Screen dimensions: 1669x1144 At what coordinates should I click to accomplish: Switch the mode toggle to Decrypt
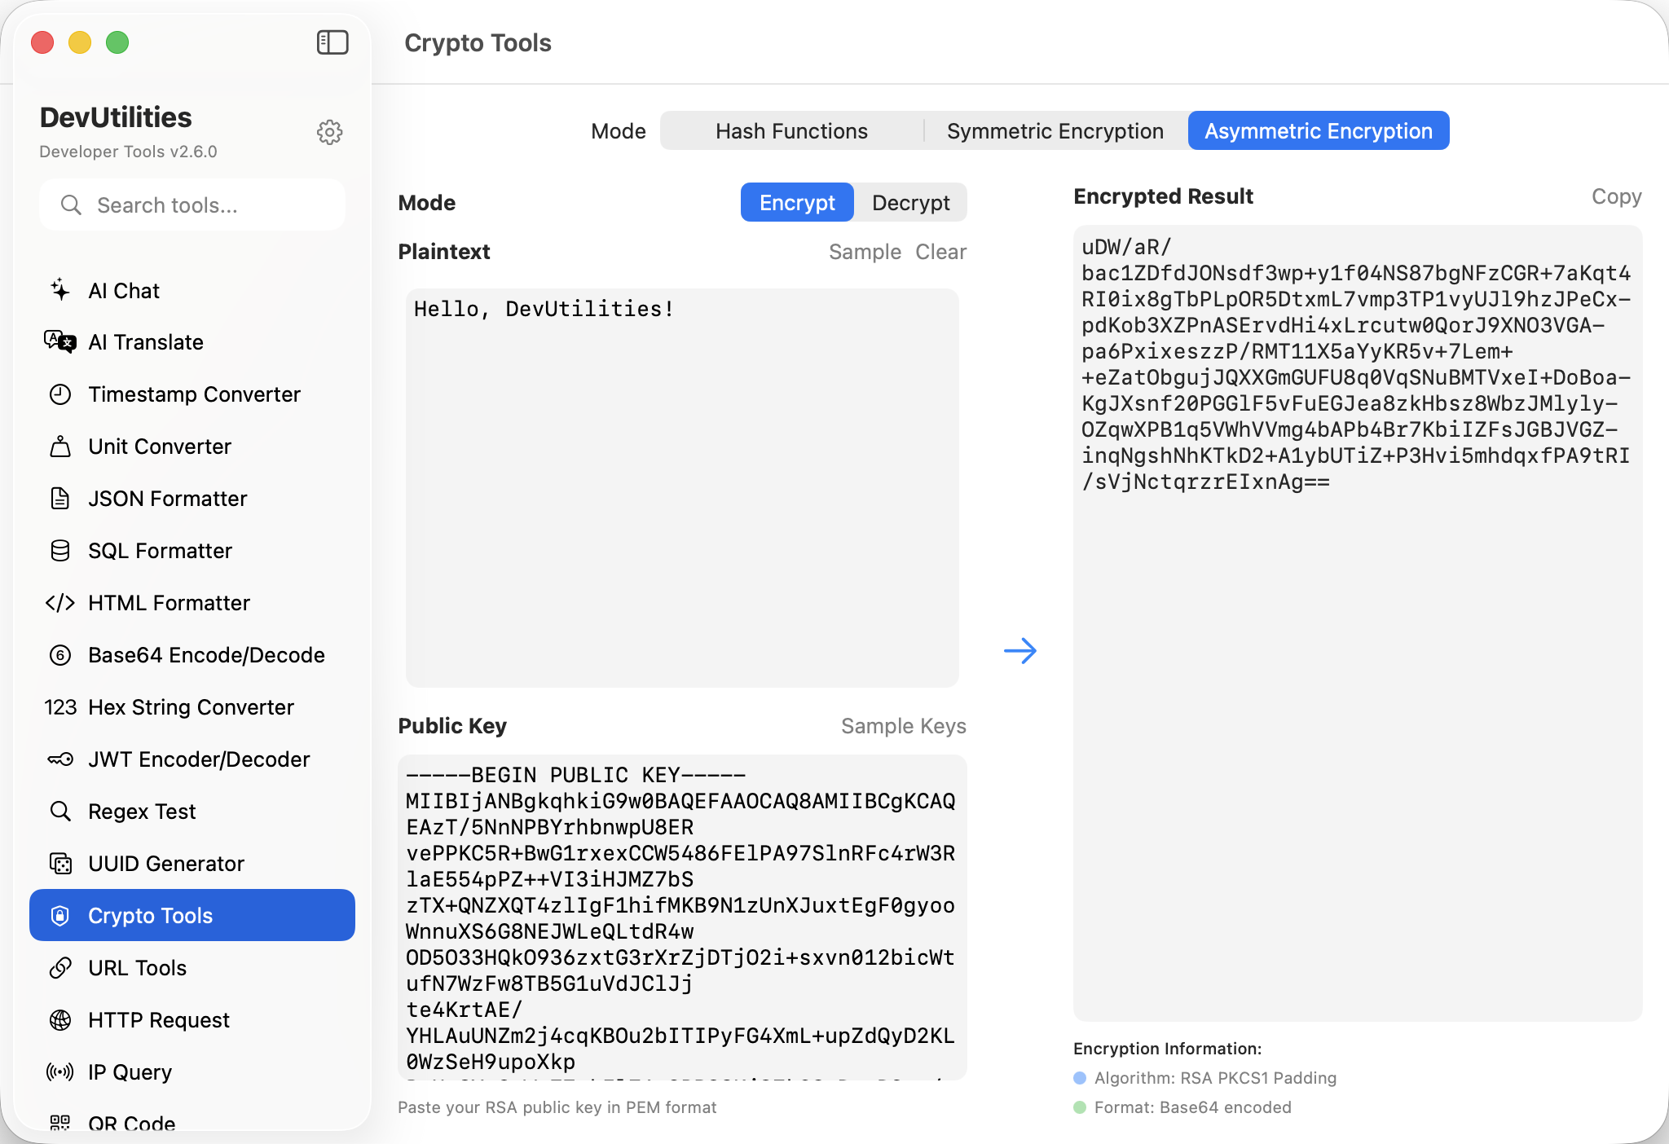point(910,203)
